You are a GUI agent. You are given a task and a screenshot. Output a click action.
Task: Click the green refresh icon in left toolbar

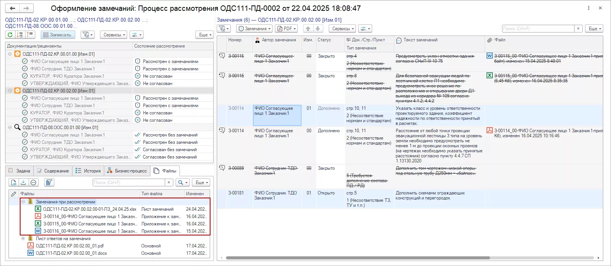[10, 35]
